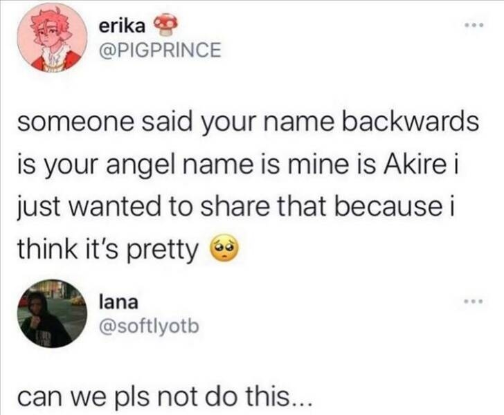Open erika's pink-haired profile picture
Viewport: 504px width, 415px height.
[53, 37]
